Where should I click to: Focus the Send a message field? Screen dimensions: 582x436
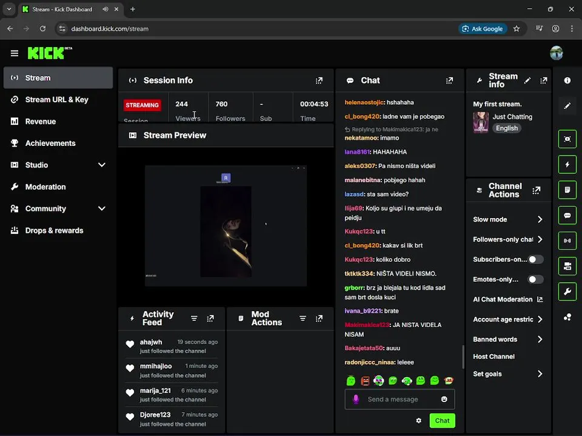pyautogui.click(x=400, y=399)
